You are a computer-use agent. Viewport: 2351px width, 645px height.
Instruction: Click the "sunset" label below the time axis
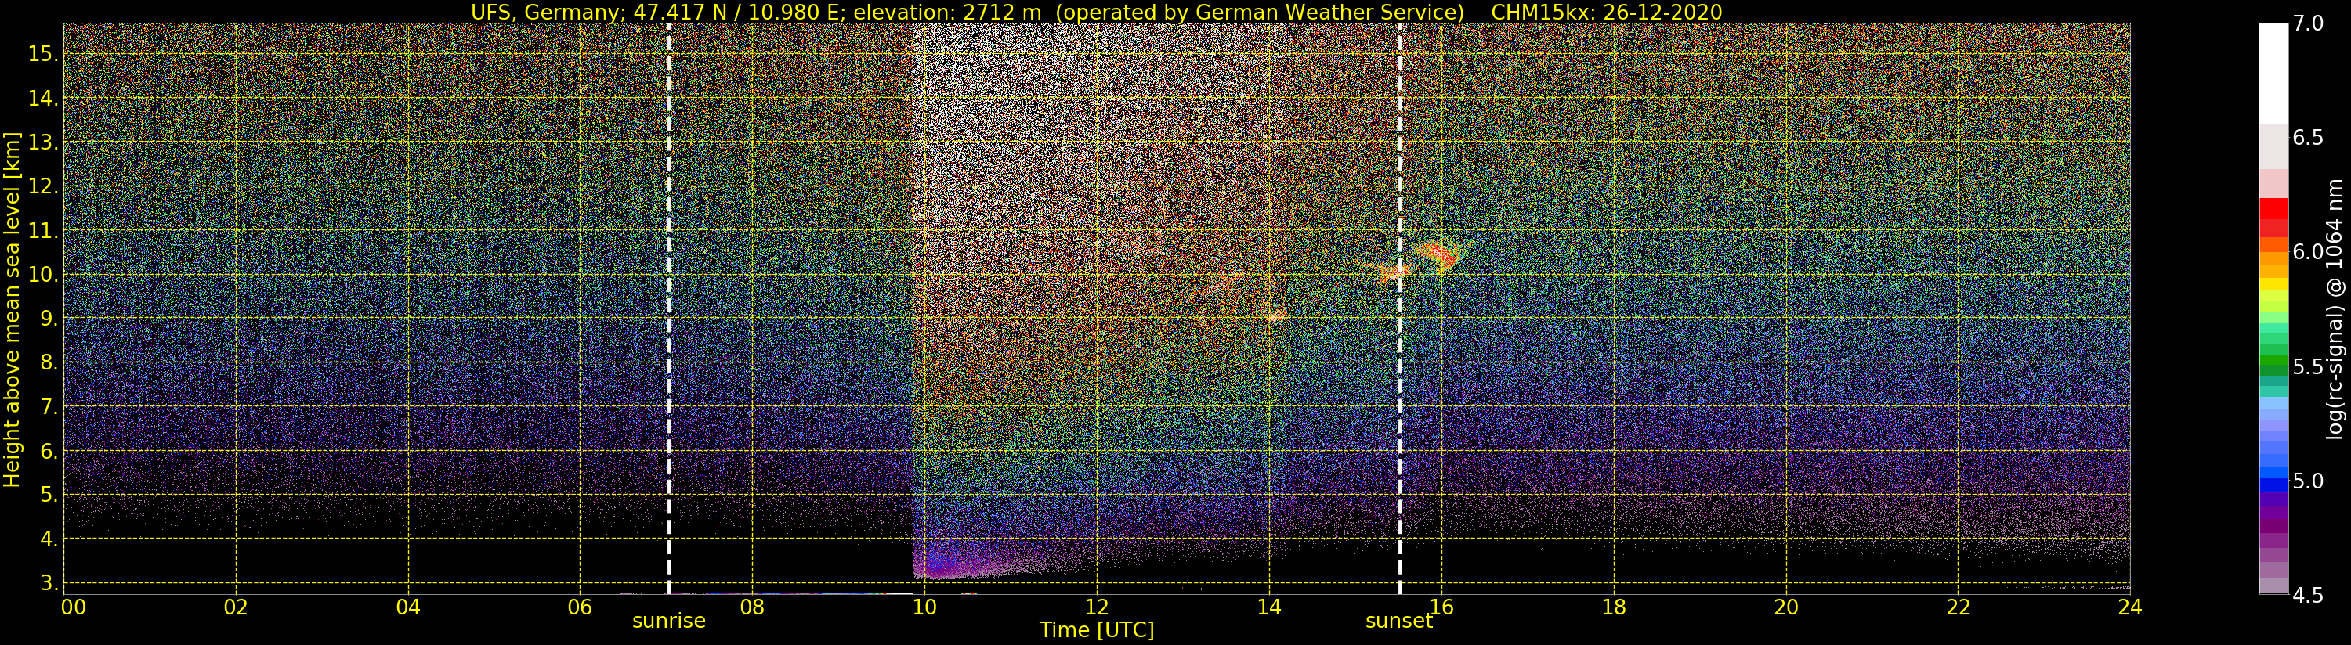coord(1399,622)
